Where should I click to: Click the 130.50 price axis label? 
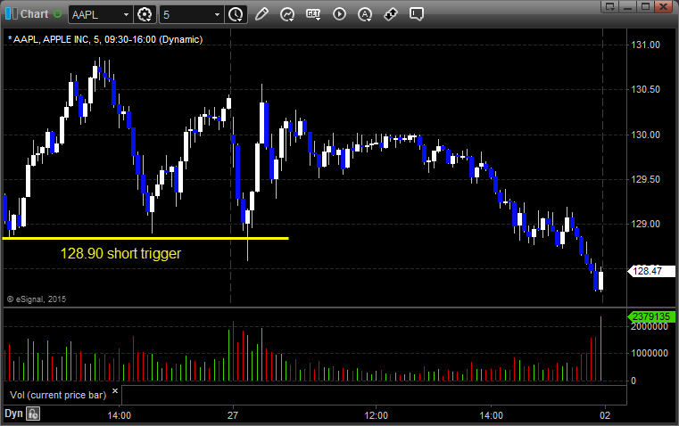click(x=646, y=89)
